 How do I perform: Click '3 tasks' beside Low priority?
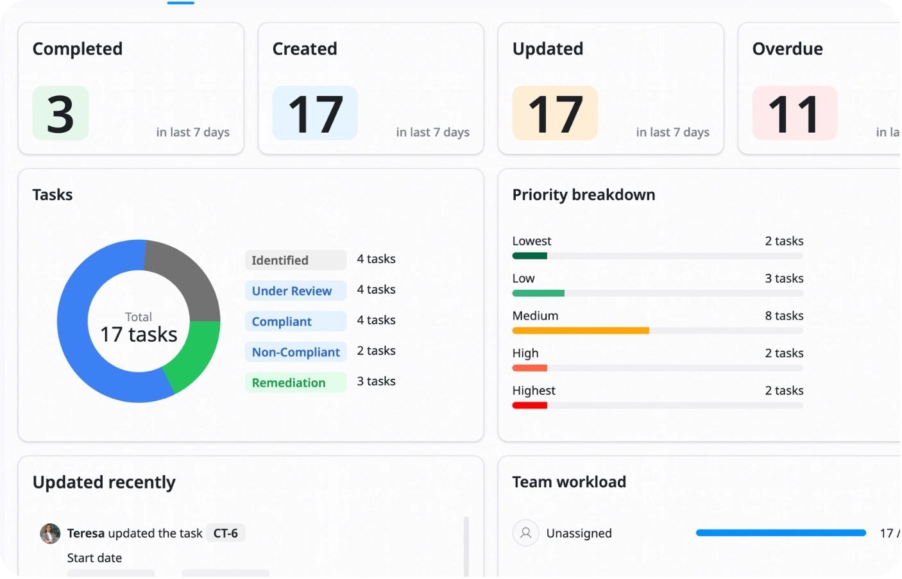(784, 279)
